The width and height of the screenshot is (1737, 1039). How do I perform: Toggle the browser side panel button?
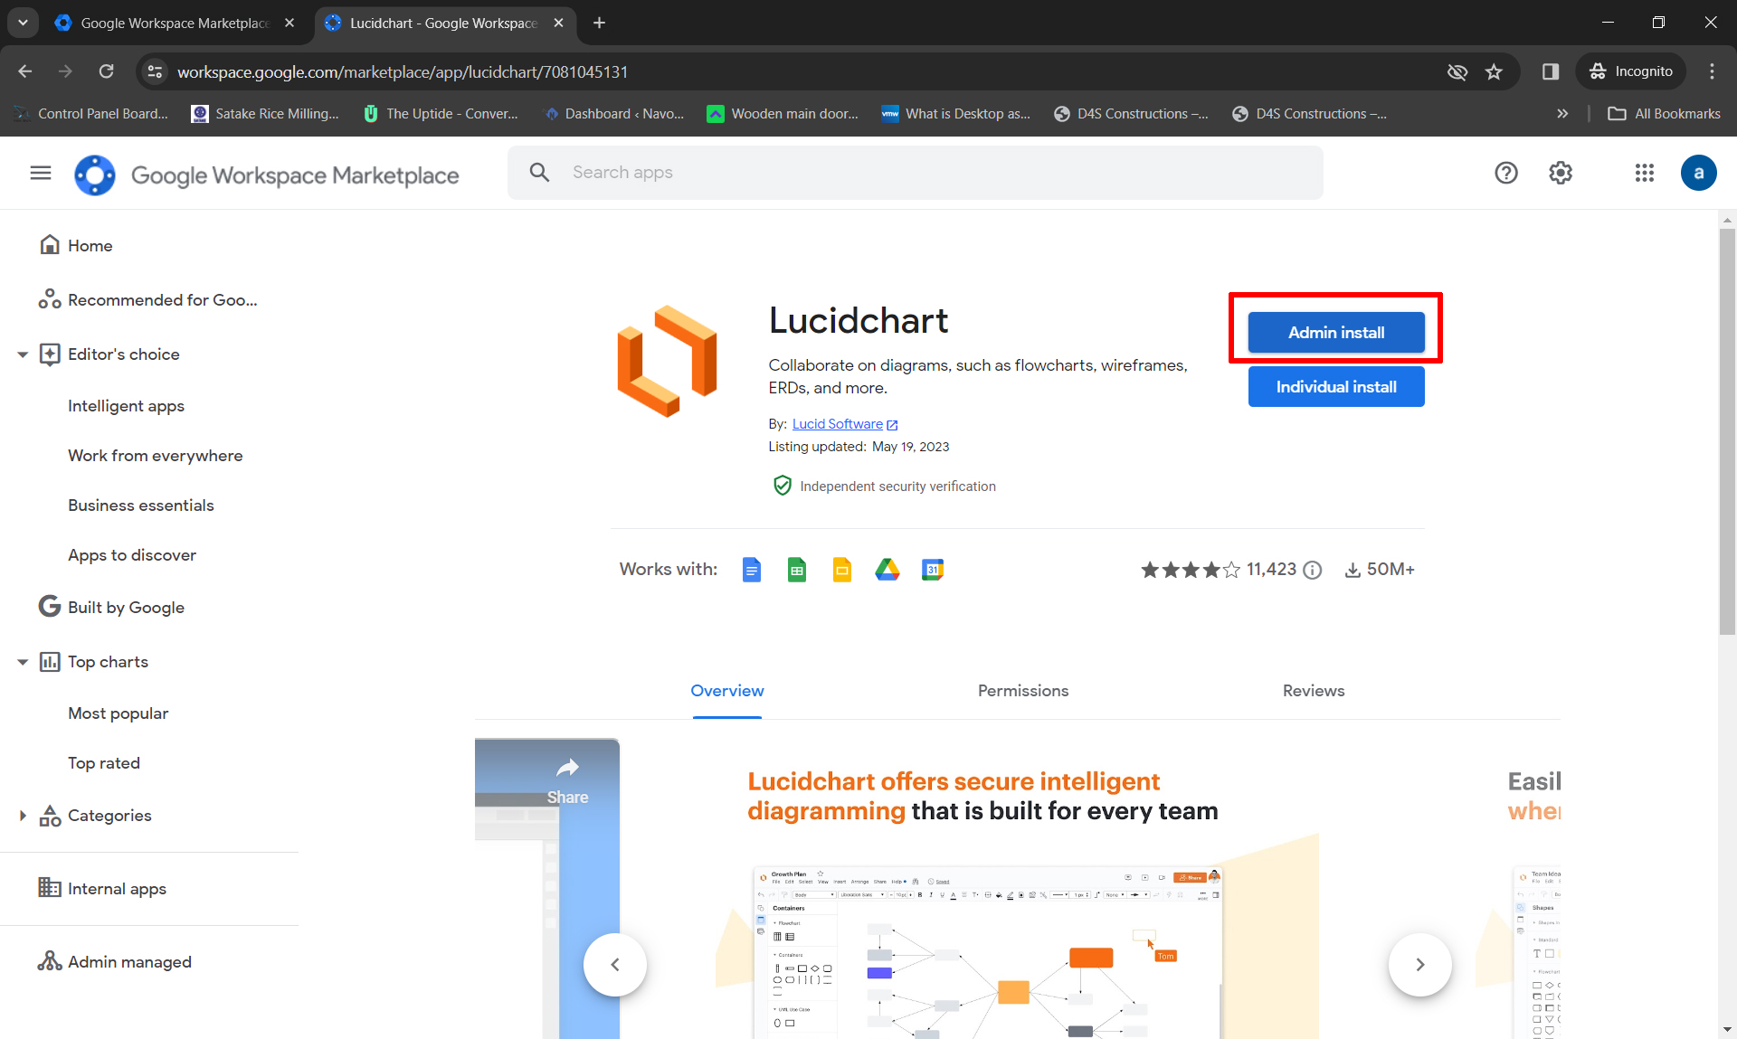click(x=1551, y=71)
